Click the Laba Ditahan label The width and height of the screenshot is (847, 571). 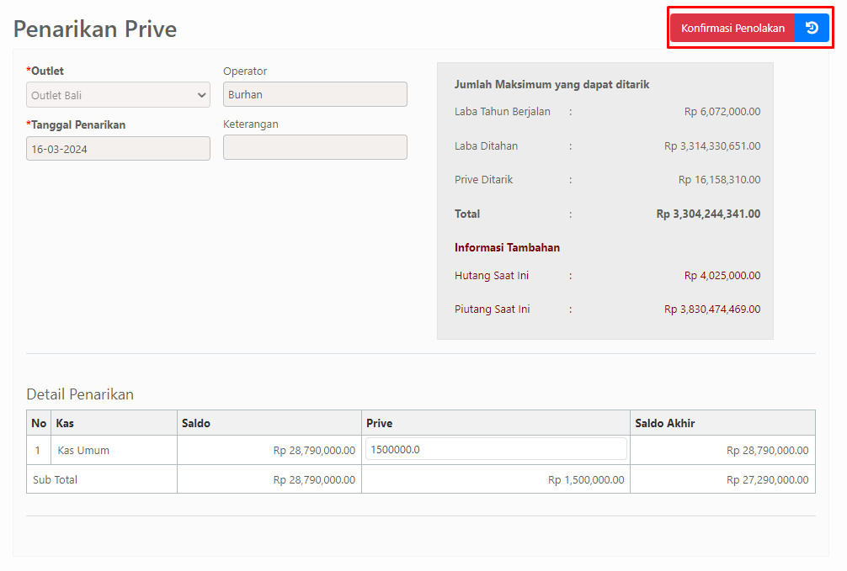pyautogui.click(x=486, y=146)
